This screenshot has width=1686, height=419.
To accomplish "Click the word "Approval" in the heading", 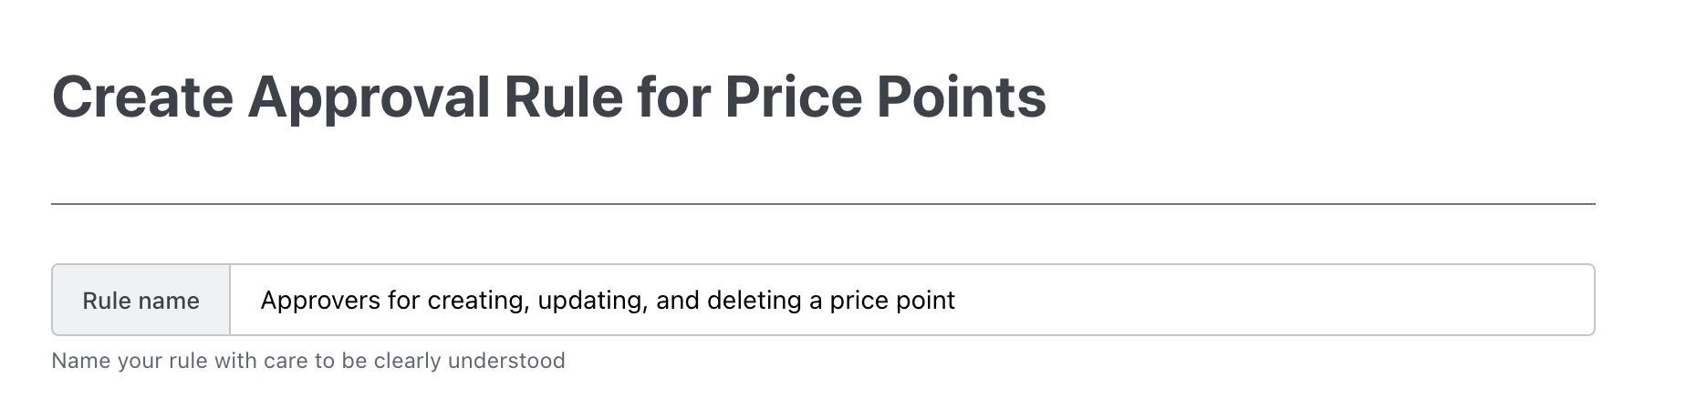I will click(369, 97).
